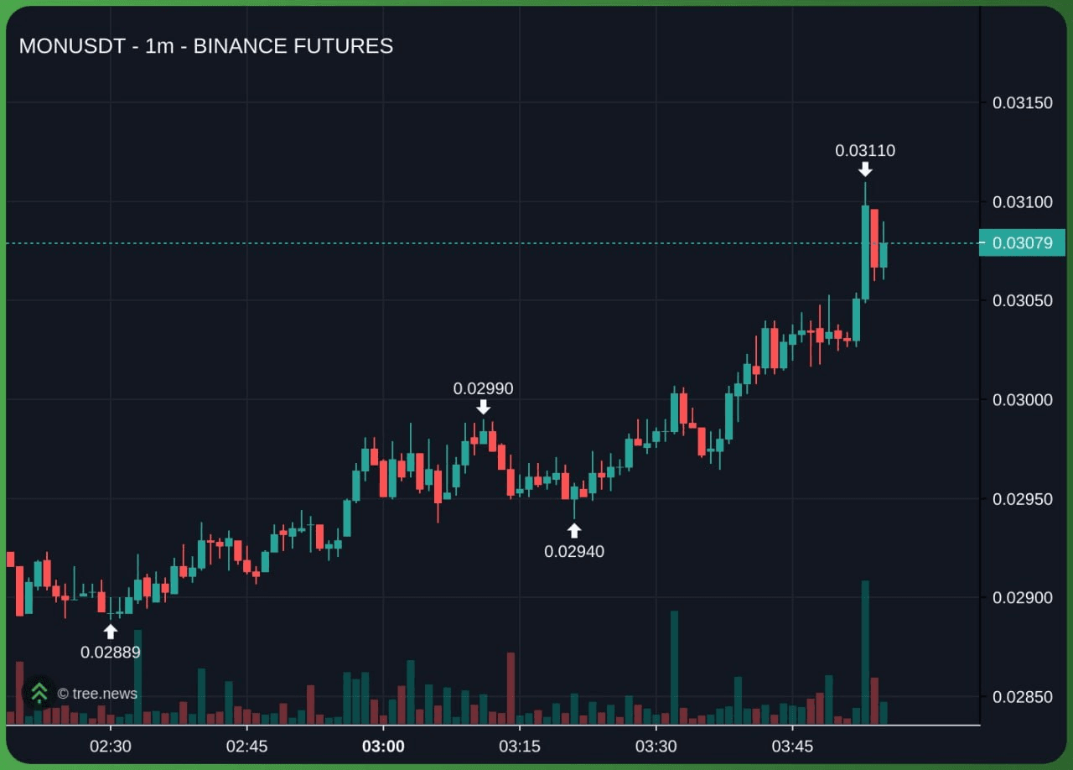Click the up arrow above the 0.02940 label
The height and width of the screenshot is (770, 1073).
pos(573,530)
